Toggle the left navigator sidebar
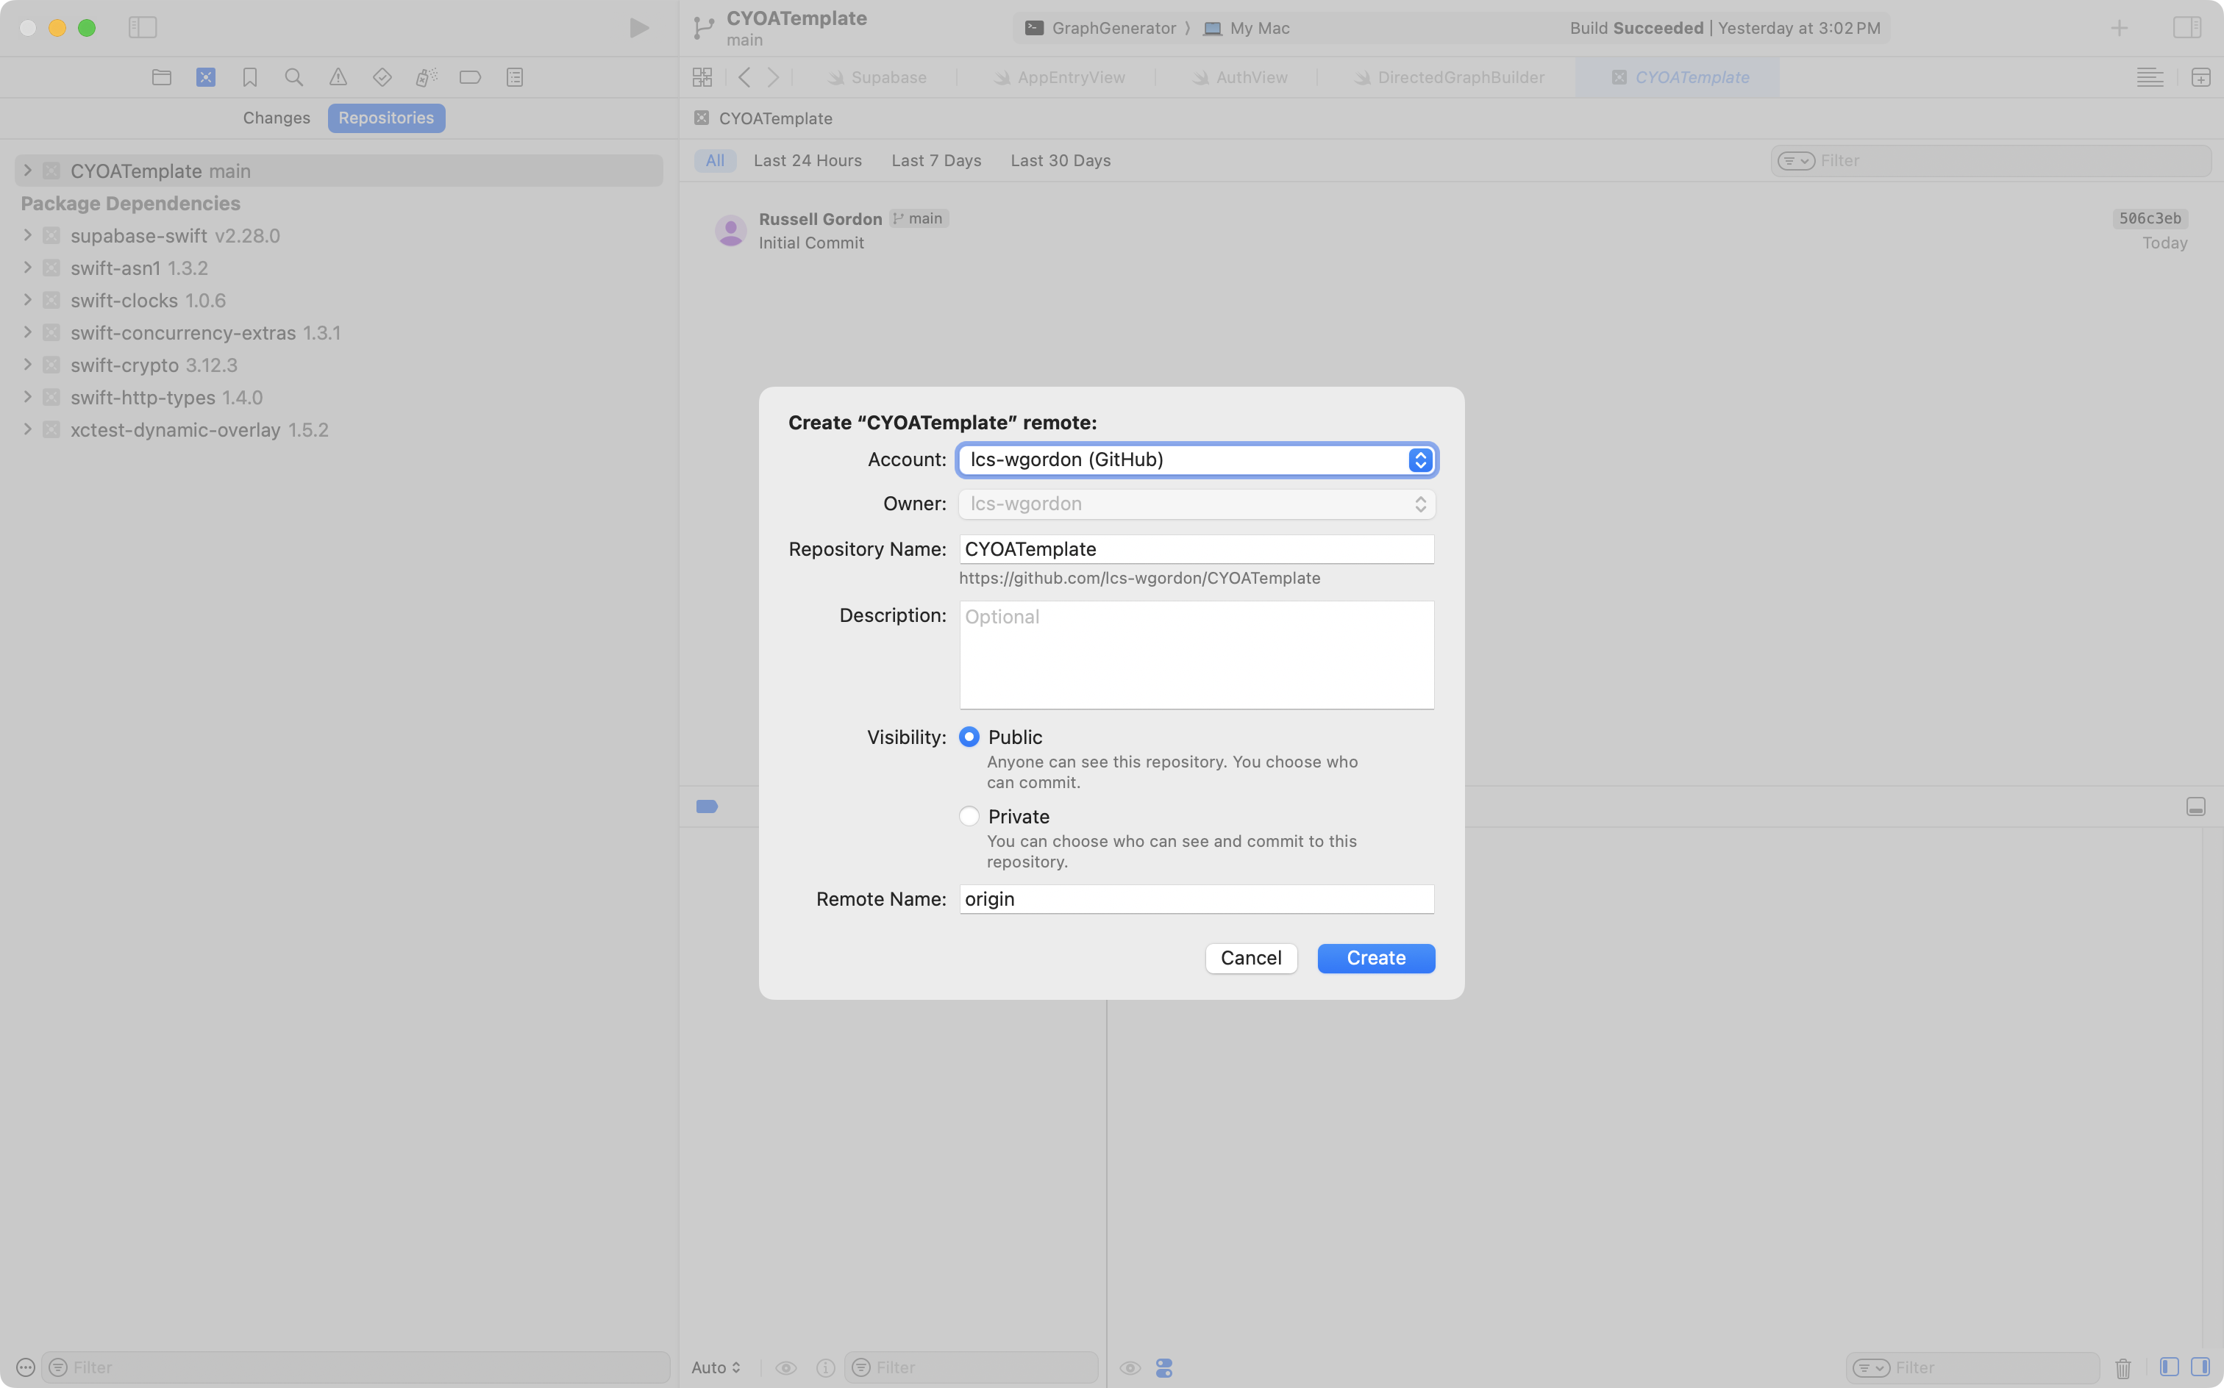This screenshot has height=1388, width=2224. [143, 27]
